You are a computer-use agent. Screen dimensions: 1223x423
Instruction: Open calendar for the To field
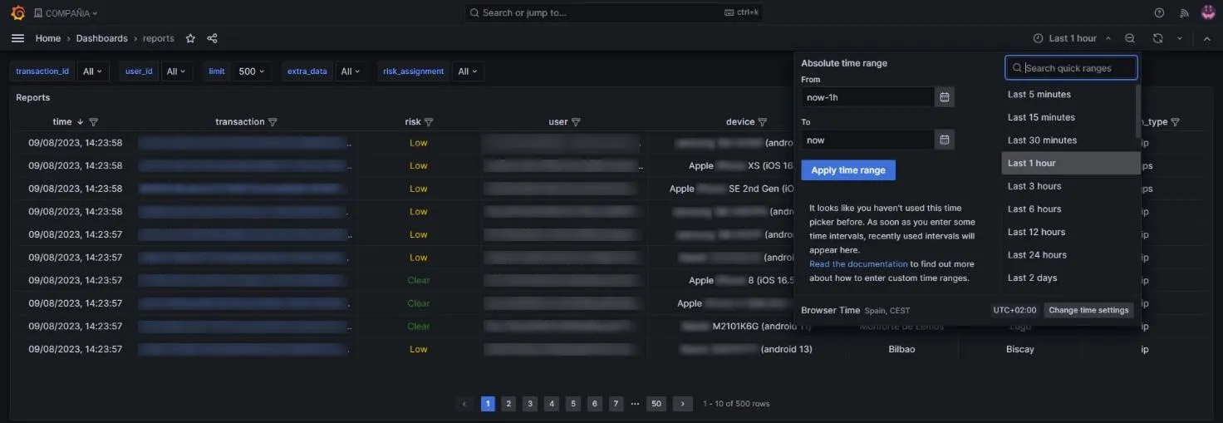tap(945, 140)
